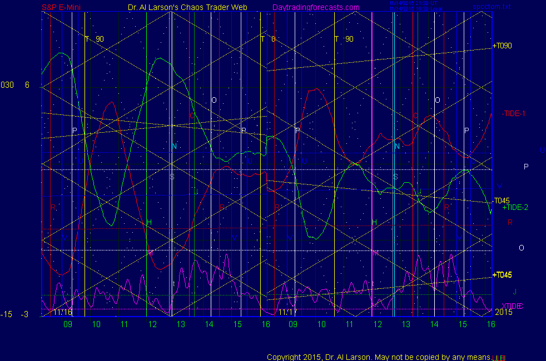
Task: Click the yellow +T045 line label
Action: tap(502, 275)
